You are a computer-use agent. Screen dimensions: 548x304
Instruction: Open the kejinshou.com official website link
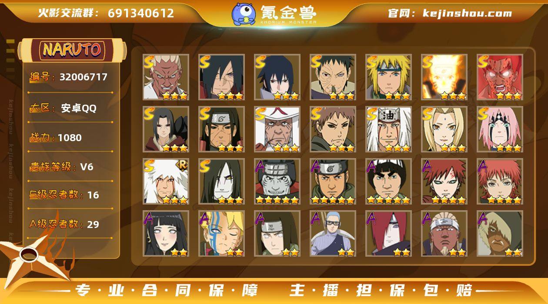pyautogui.click(x=467, y=13)
